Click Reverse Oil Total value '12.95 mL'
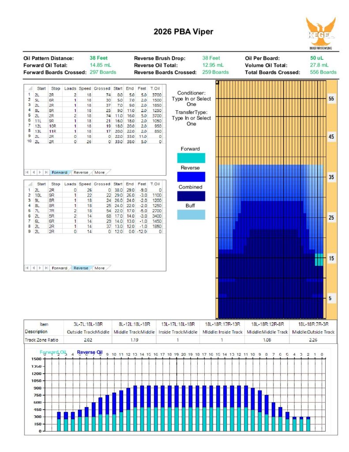This screenshot has height=452, width=349. pyautogui.click(x=213, y=65)
